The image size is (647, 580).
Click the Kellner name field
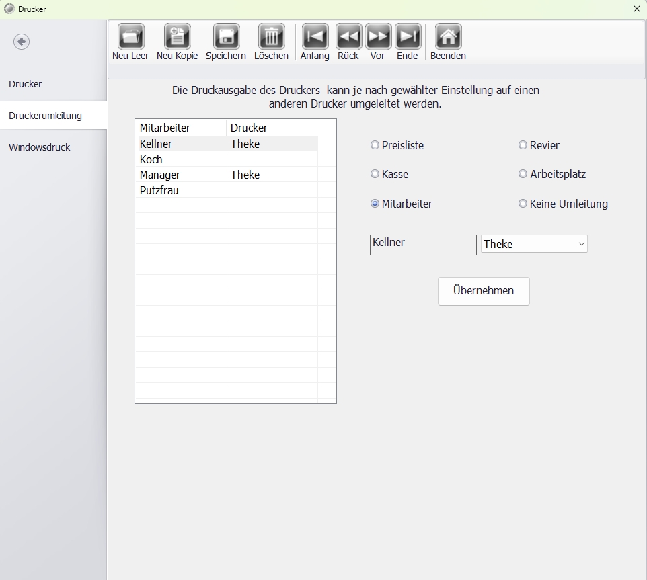(423, 245)
